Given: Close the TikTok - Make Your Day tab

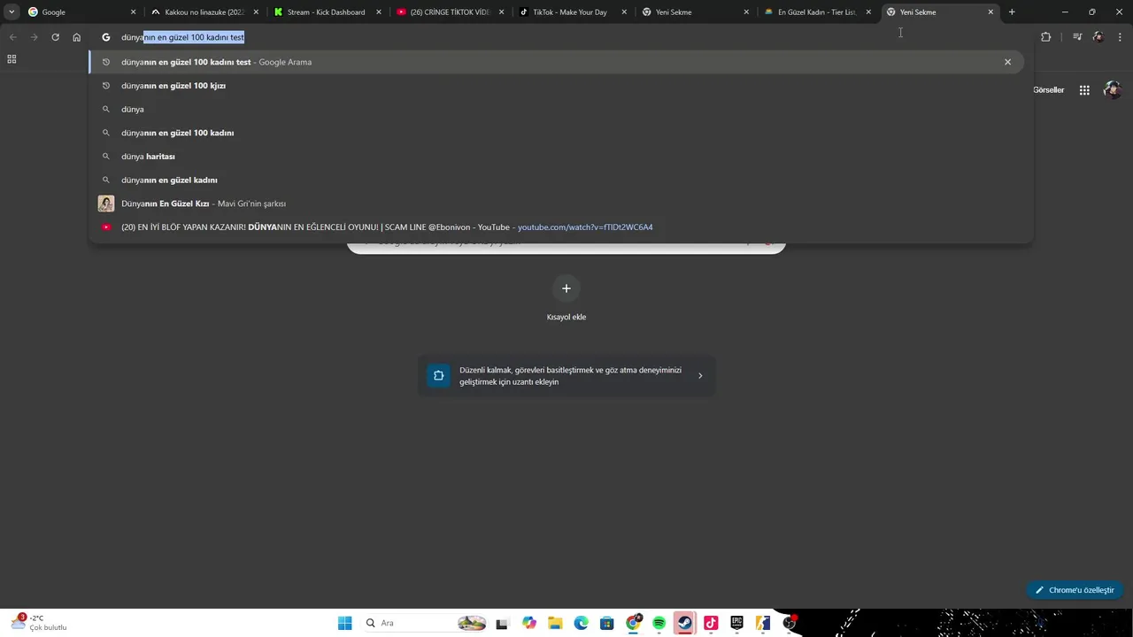Looking at the screenshot, I should point(623,12).
